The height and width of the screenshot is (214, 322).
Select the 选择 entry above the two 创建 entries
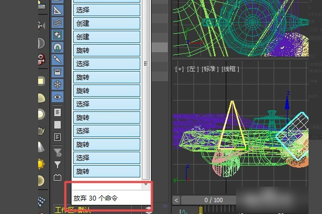click(106, 10)
